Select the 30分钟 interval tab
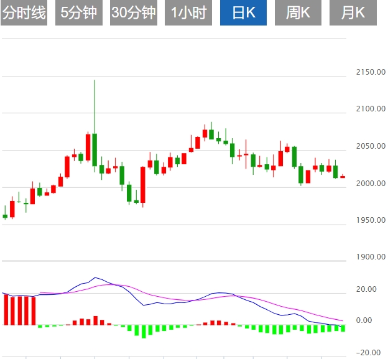The width and height of the screenshot is (388, 359). (x=134, y=12)
